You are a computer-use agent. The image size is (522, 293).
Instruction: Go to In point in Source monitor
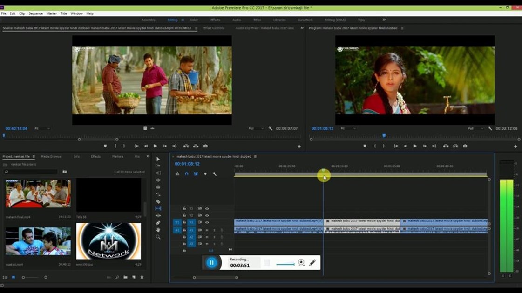click(136, 146)
